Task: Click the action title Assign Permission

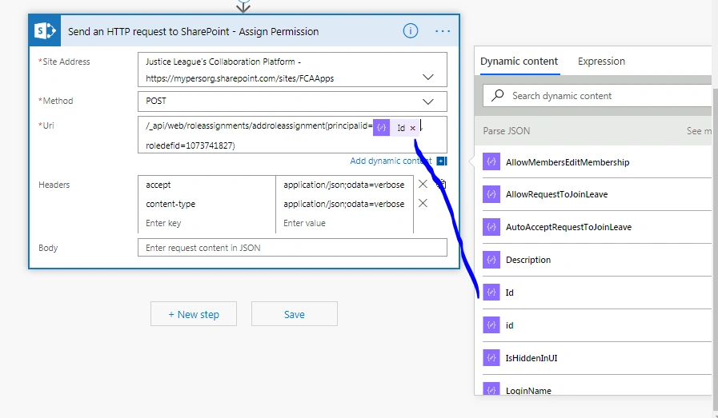Action: [193, 31]
